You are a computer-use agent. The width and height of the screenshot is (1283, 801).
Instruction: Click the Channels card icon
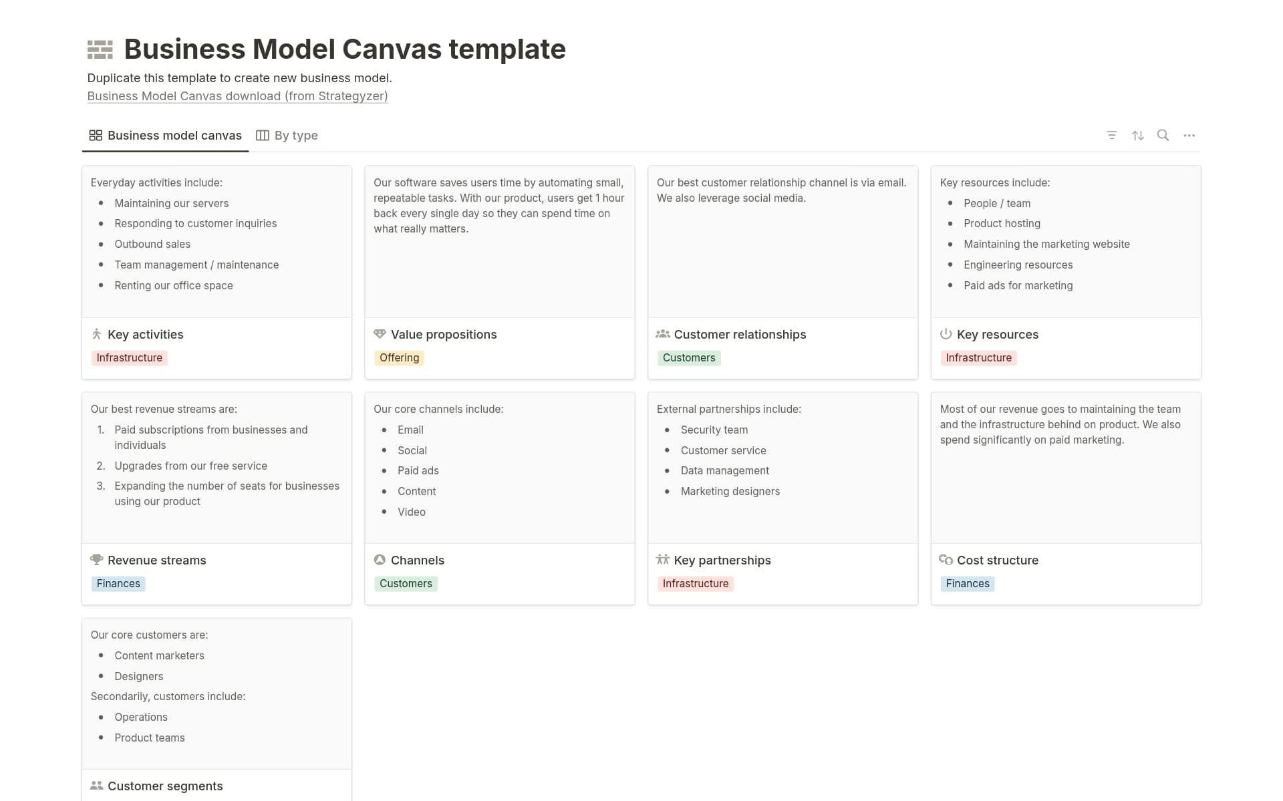click(x=380, y=560)
